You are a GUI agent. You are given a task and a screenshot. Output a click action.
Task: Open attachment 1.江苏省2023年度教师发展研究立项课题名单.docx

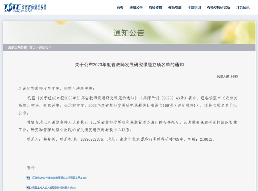pos(58,178)
